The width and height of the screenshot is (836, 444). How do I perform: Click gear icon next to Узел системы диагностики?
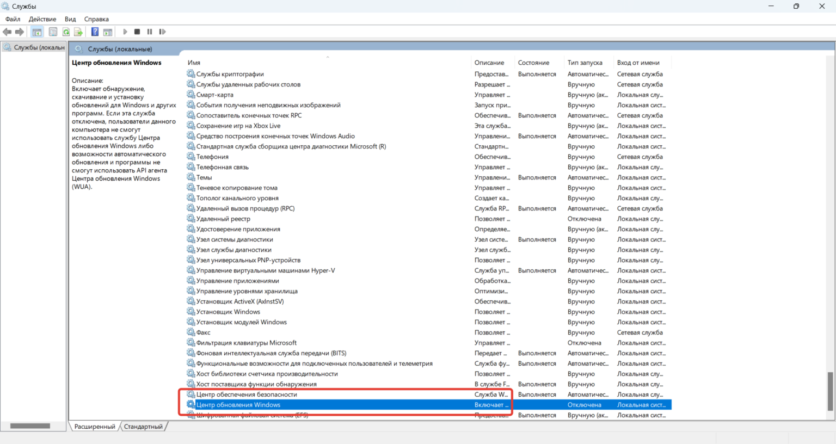coord(191,239)
